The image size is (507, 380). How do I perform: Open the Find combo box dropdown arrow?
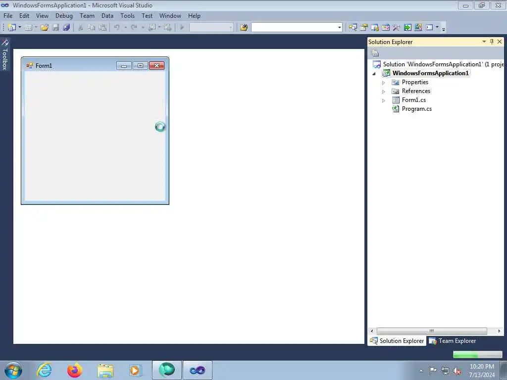[339, 28]
